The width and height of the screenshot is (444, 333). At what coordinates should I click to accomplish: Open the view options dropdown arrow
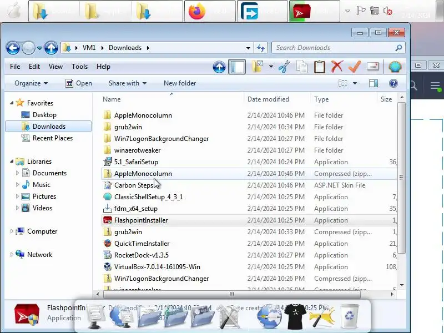[355, 83]
